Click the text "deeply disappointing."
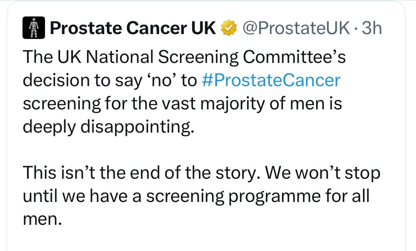This screenshot has width=416, height=251. 108,127
